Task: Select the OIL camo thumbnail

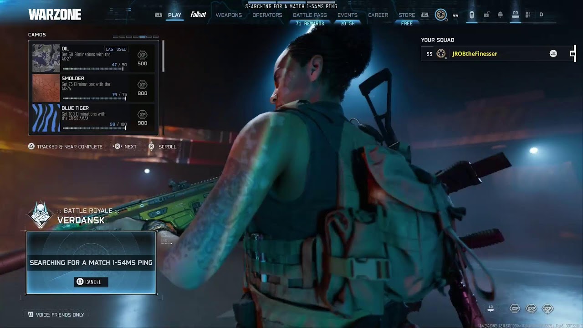Action: (x=46, y=58)
